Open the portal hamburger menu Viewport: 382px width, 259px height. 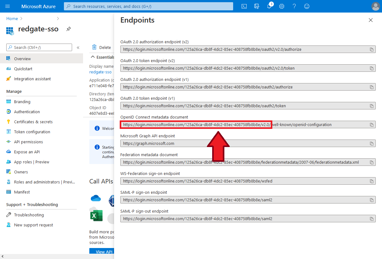7,6
